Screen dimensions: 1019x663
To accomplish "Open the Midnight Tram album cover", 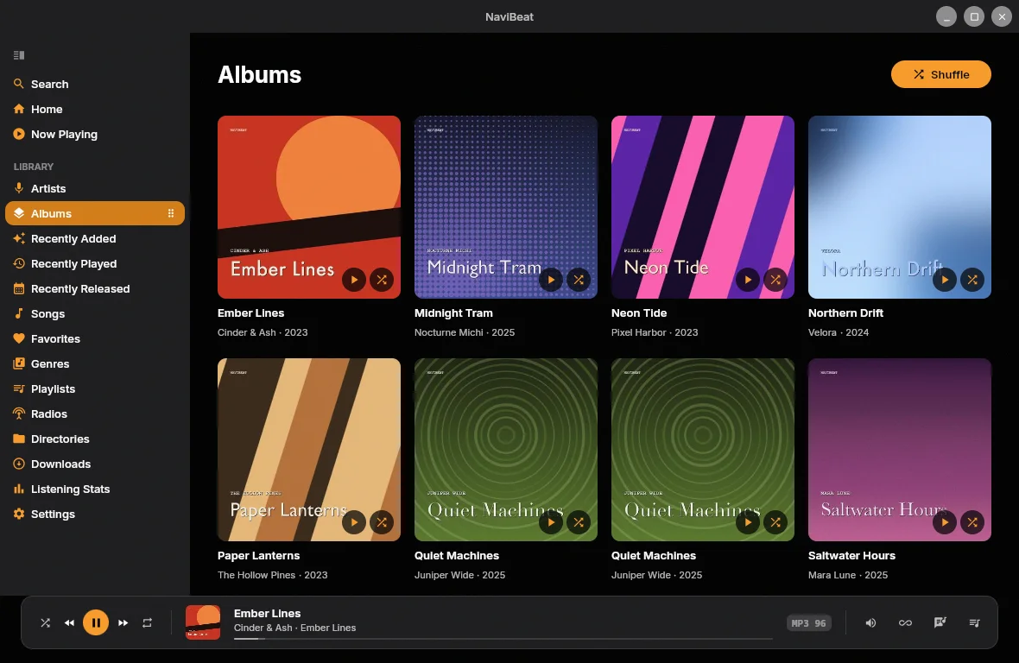I will point(505,207).
